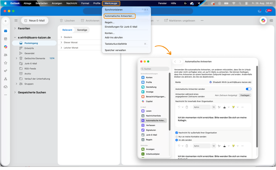
Task: Click the plus icon above the left rail
Action: [6, 21]
